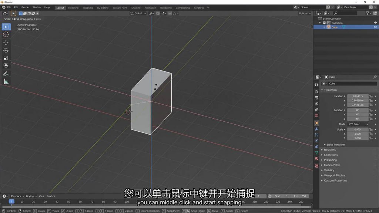Add a new collection in the outliner
This screenshot has width=379, height=213.
pyautogui.click(x=375, y=13)
